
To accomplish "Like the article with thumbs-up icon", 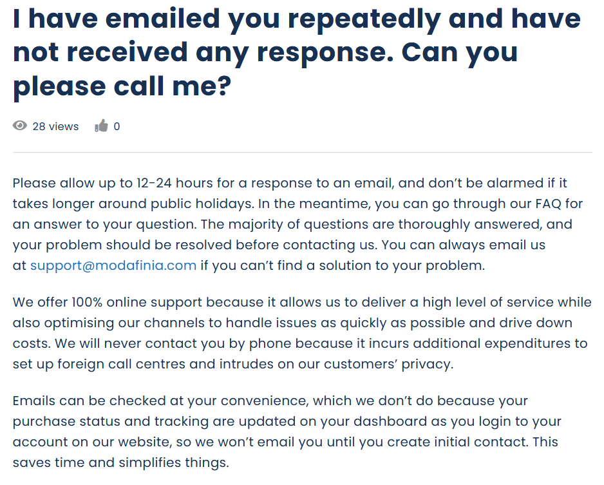I will [101, 126].
